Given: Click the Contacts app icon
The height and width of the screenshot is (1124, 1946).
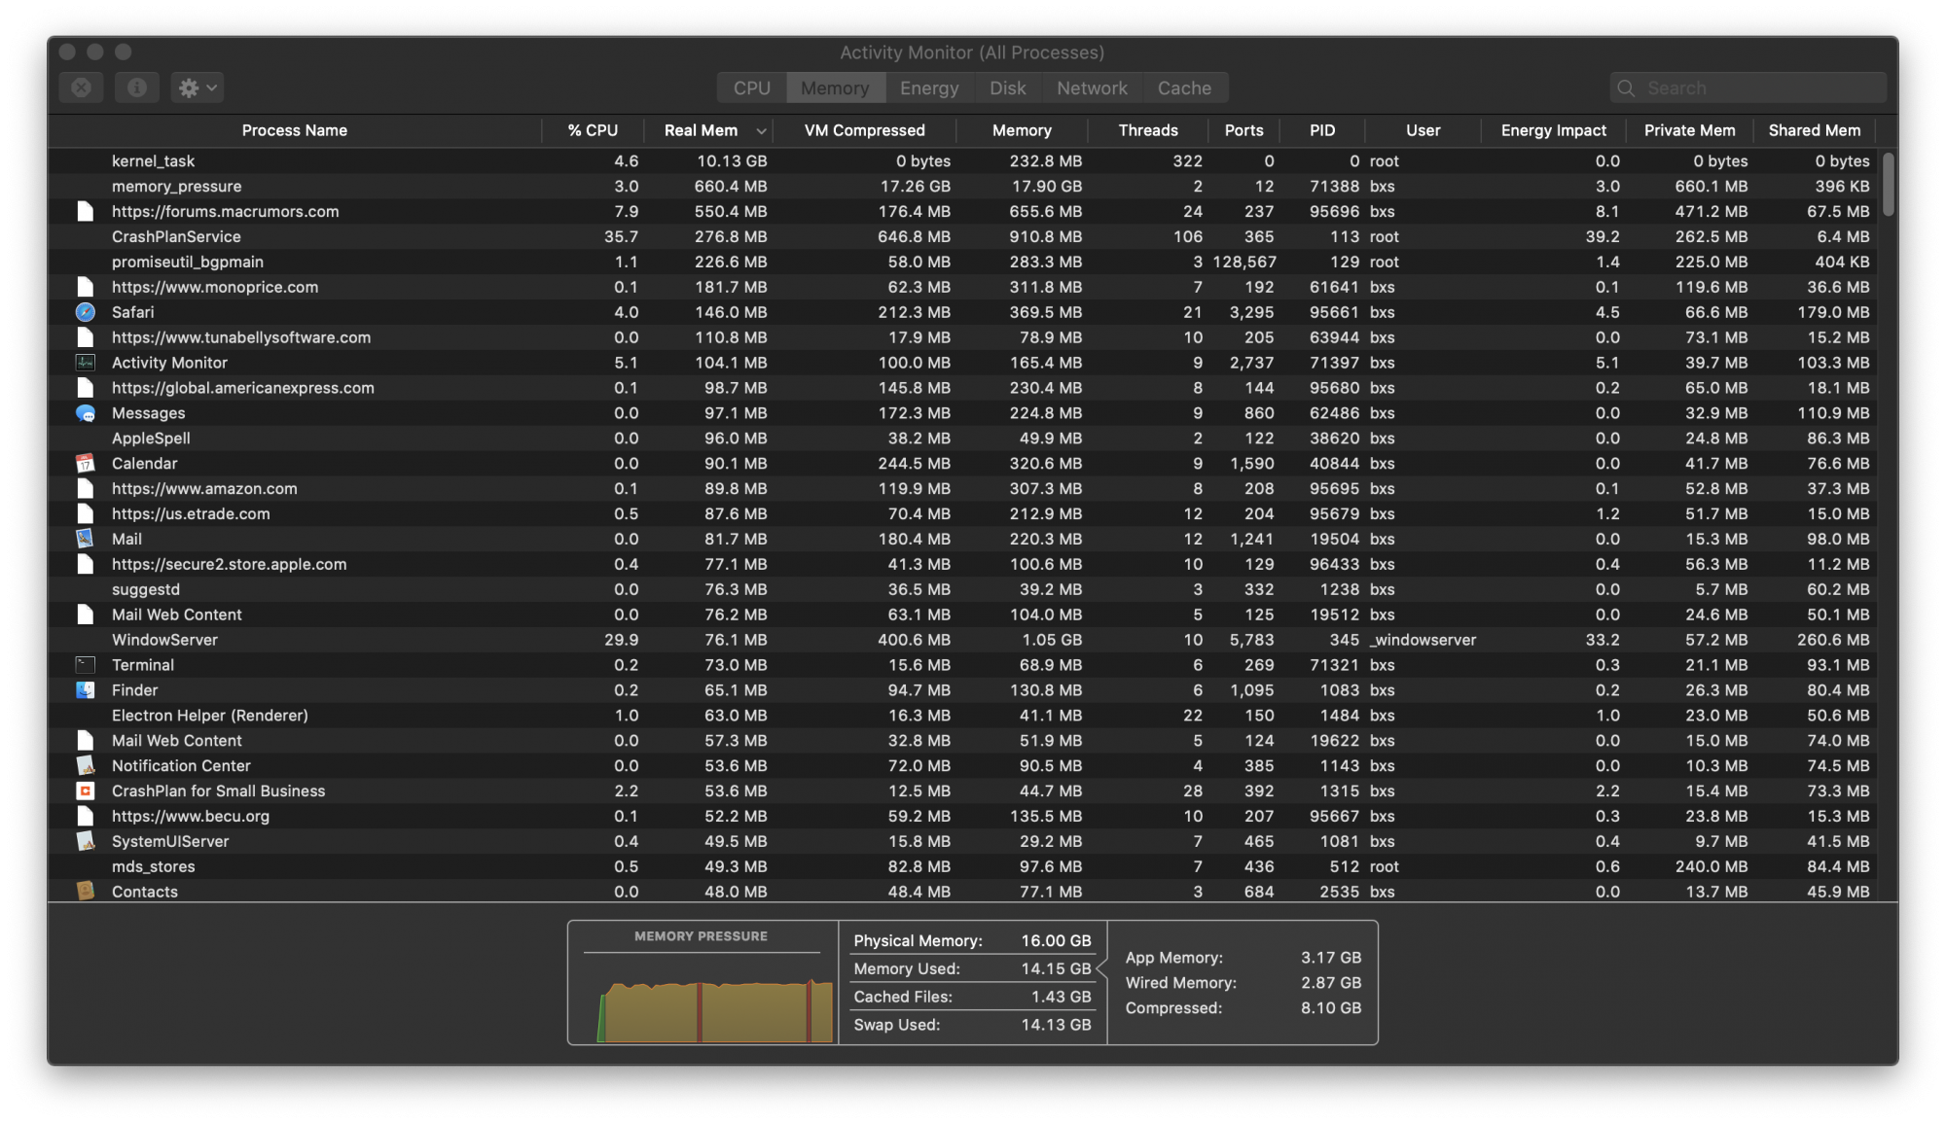Looking at the screenshot, I should (86, 892).
